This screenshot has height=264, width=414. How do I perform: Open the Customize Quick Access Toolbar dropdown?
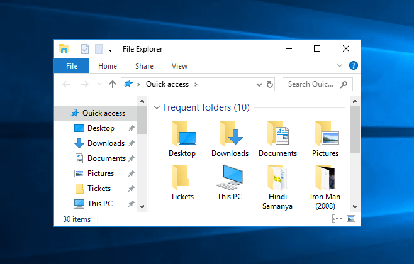pos(110,49)
